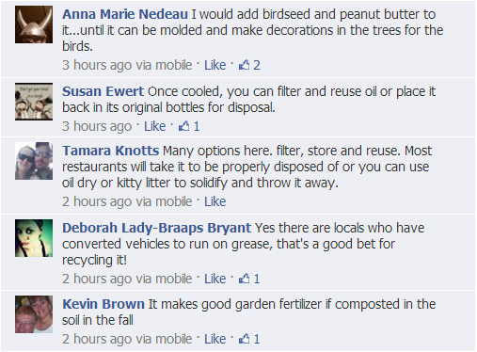The width and height of the screenshot is (477, 352).
Task: Open Kevin Brown's profile picture
Action: point(34,314)
